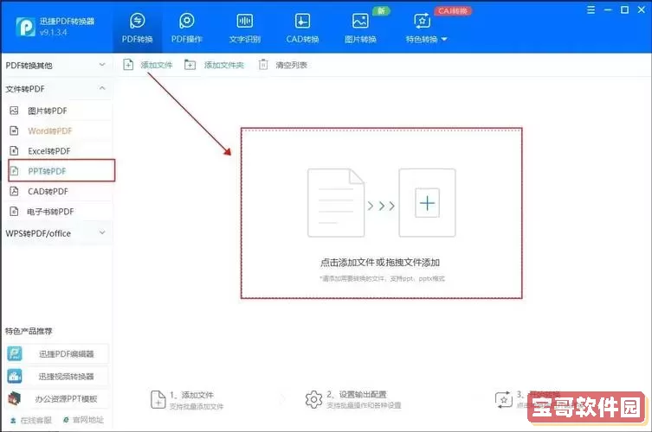Click the 迅捷视频转换器 product icon

click(15, 376)
